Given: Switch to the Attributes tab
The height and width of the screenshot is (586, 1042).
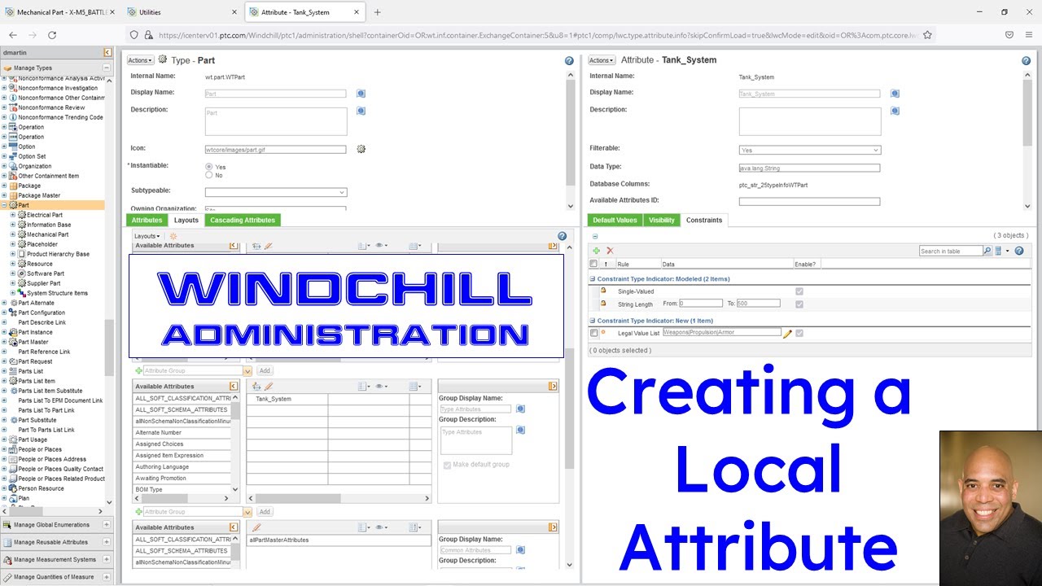Looking at the screenshot, I should (147, 220).
